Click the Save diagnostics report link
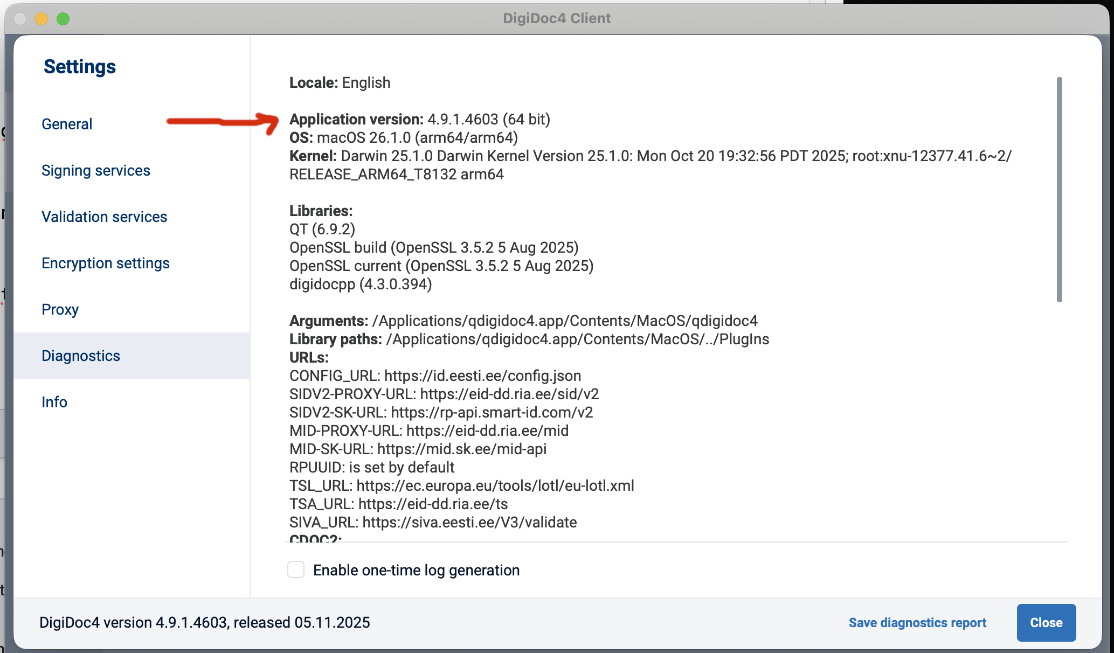1114x653 pixels. click(x=917, y=622)
